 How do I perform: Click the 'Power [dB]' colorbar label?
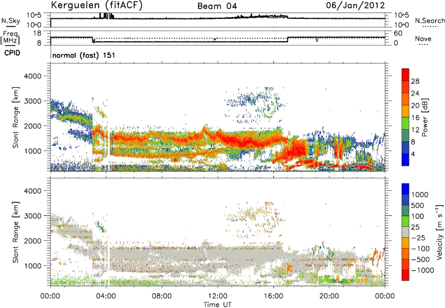(425, 117)
